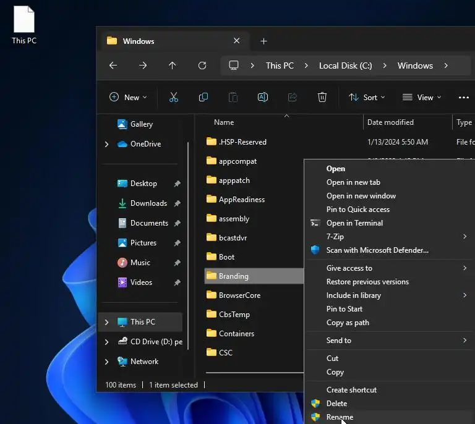Expand chevron after Windows in address bar

pyautogui.click(x=446, y=66)
